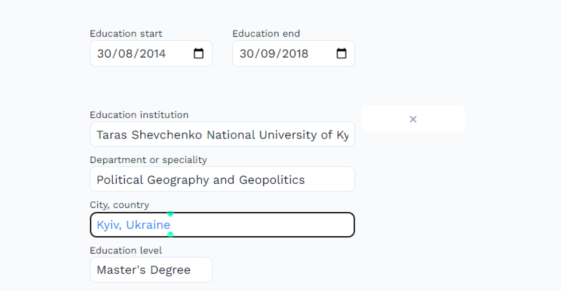
Task: Click the Education end label
Action: [266, 34]
